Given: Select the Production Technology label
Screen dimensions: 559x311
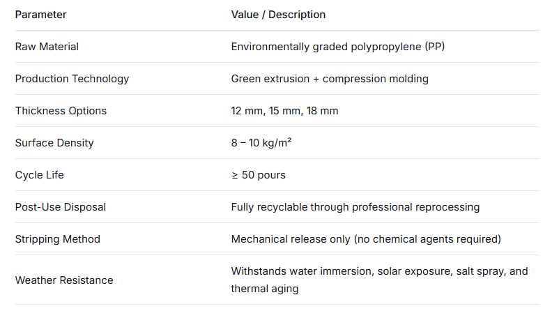Looking at the screenshot, I should pyautogui.click(x=72, y=79).
